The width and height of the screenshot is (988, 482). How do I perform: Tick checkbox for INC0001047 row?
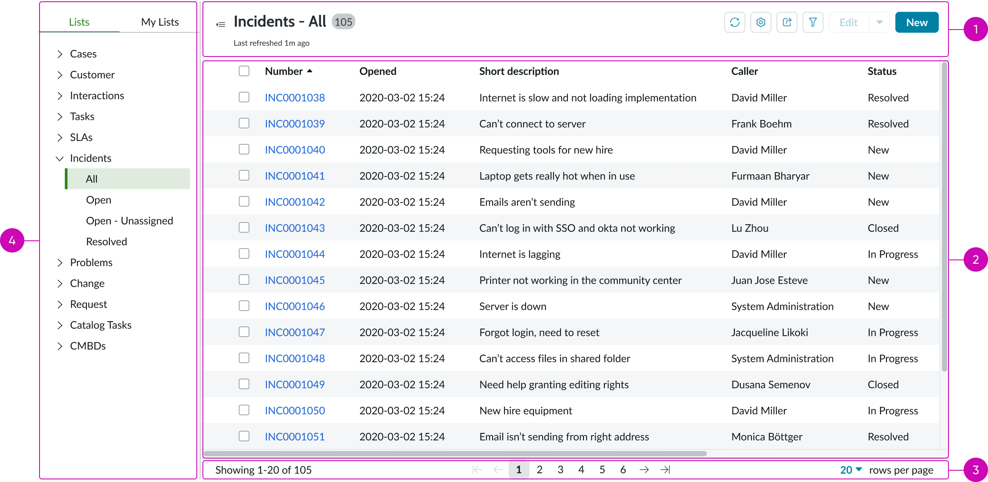(x=244, y=332)
